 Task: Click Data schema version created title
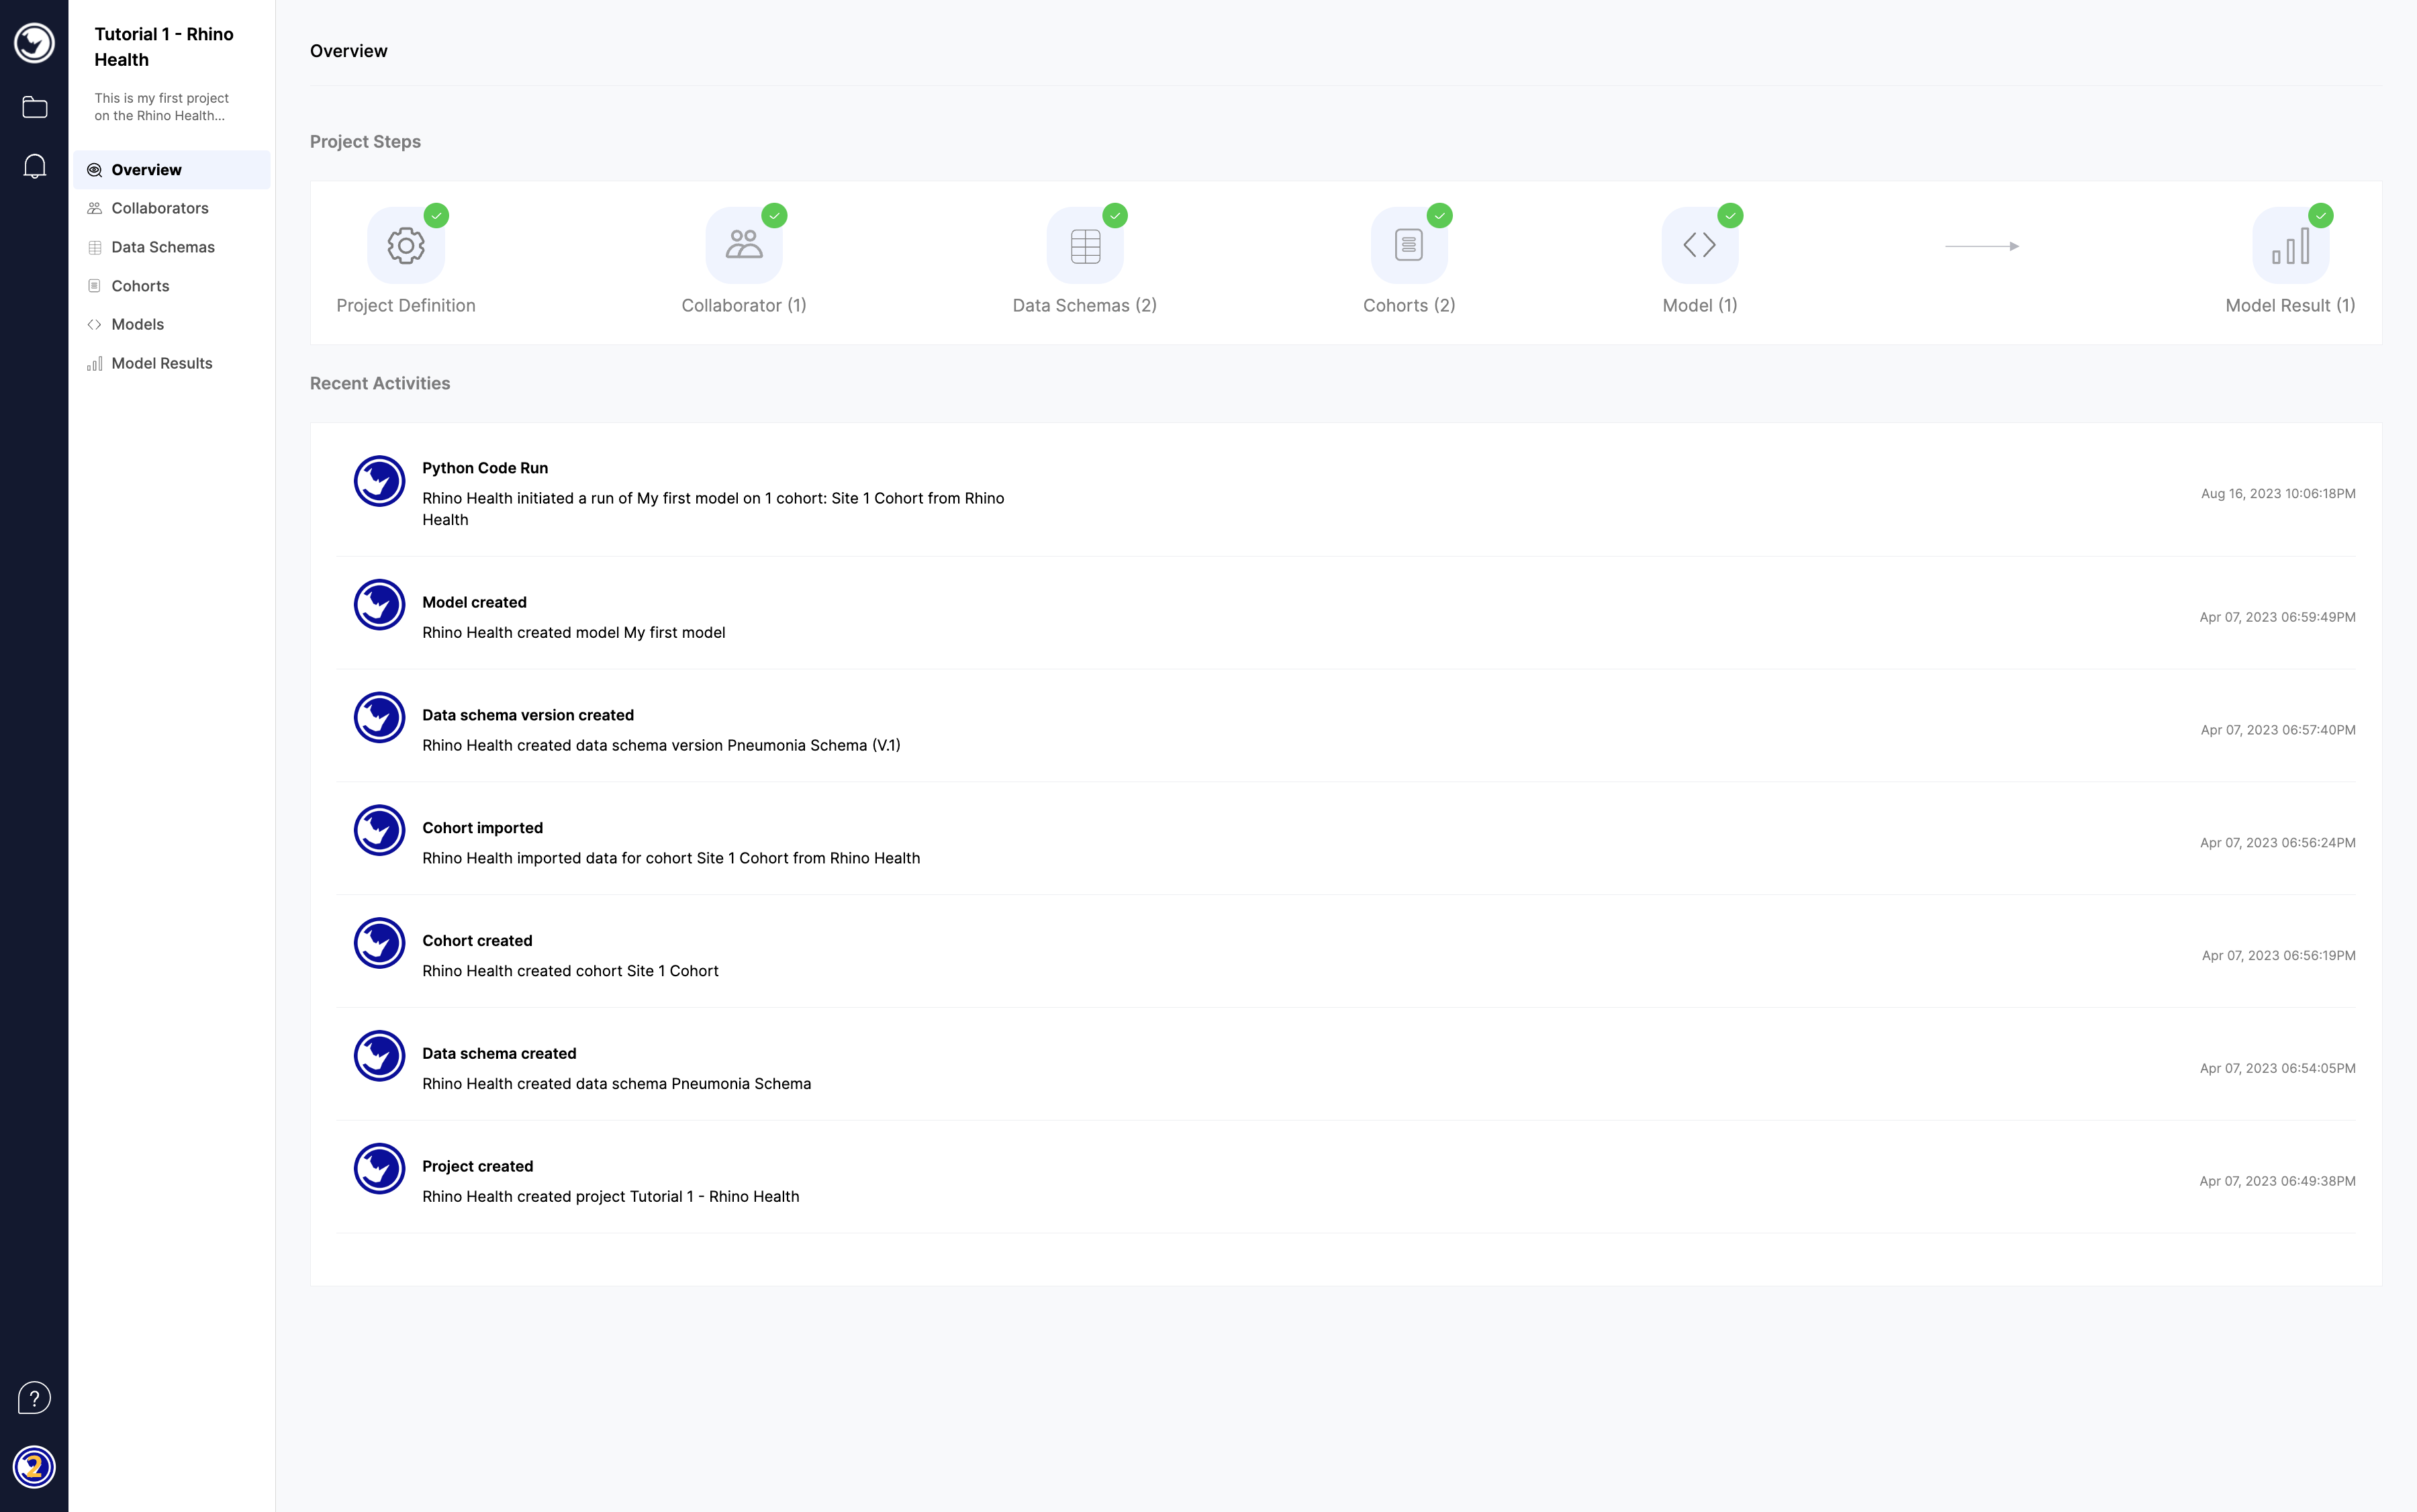(528, 715)
